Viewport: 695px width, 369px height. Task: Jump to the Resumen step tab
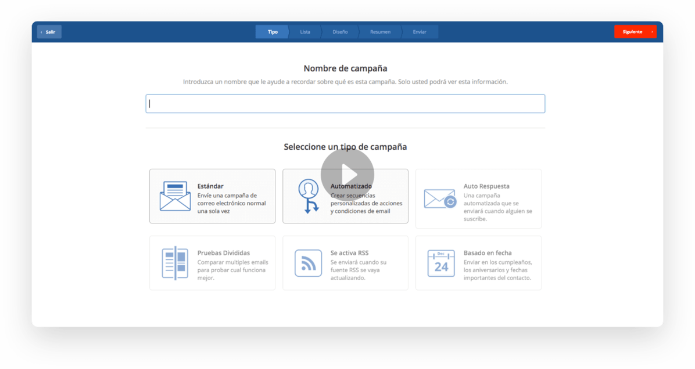(380, 32)
